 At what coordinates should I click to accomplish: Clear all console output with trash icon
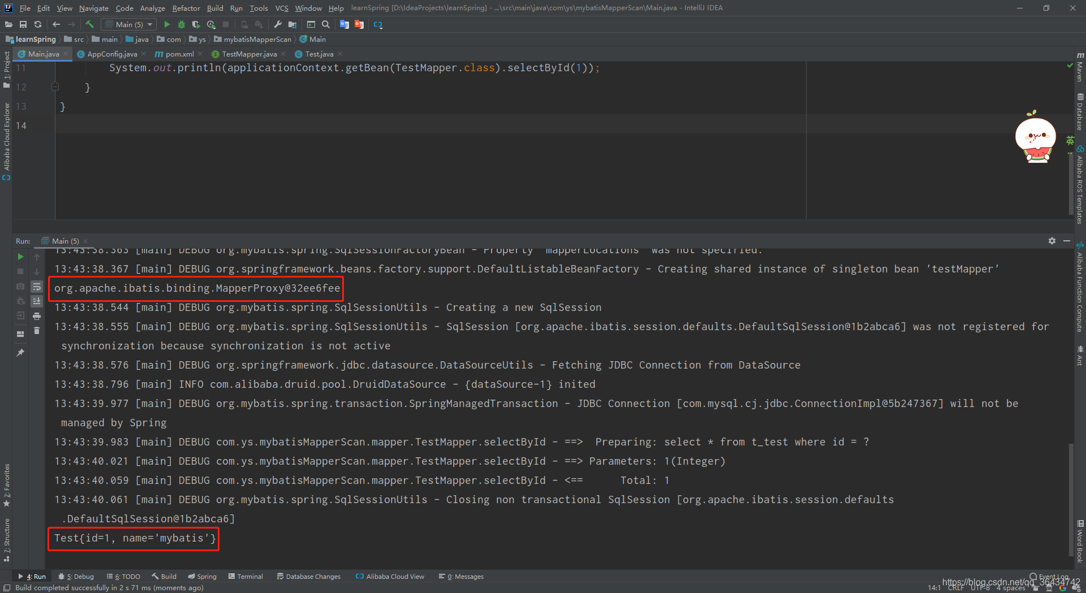pyautogui.click(x=37, y=331)
